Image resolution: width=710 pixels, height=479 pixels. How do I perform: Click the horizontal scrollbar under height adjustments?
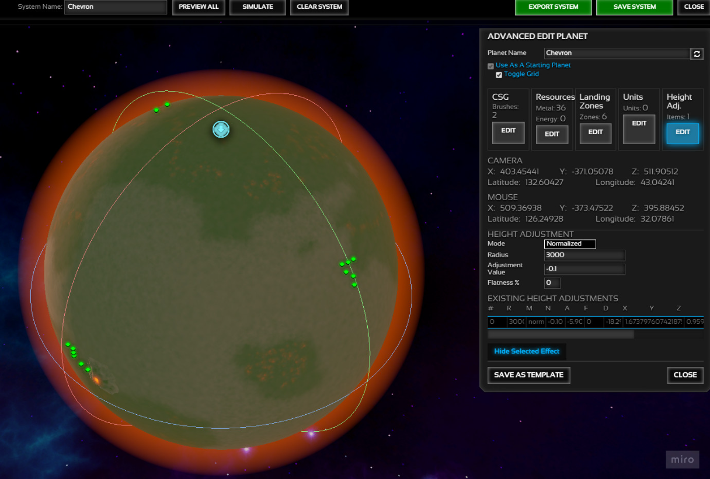(561, 335)
